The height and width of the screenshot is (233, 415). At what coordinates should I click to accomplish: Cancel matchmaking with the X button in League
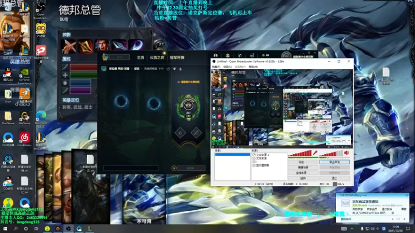pos(174,168)
